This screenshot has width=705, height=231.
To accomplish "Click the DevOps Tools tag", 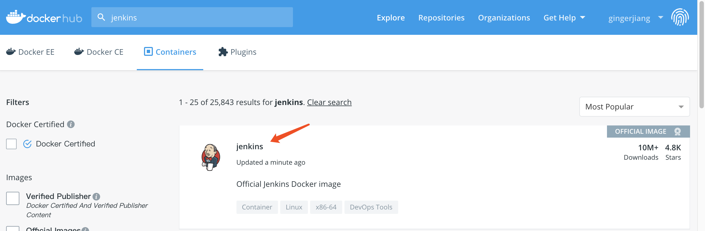I will (x=371, y=207).
